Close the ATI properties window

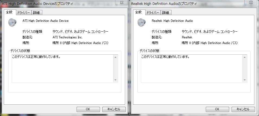click(x=122, y=2)
